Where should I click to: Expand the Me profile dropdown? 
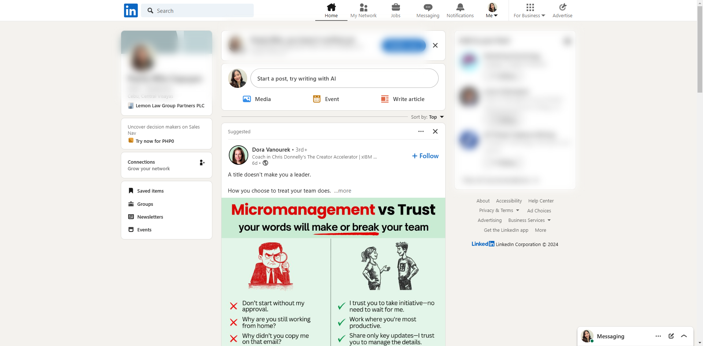click(x=492, y=11)
